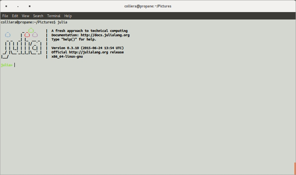296x175 pixels.
Task: Click the Version 0.3.10 text line
Action: pyautogui.click(x=87, y=48)
